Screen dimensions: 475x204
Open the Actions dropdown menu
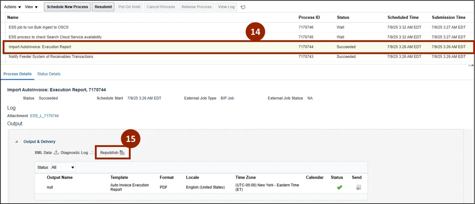(12, 7)
